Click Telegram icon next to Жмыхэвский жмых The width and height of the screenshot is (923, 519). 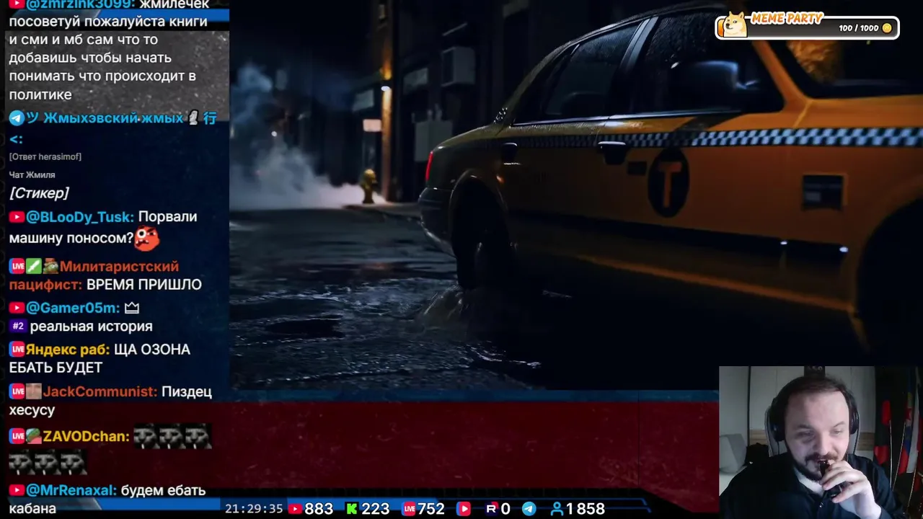[17, 118]
